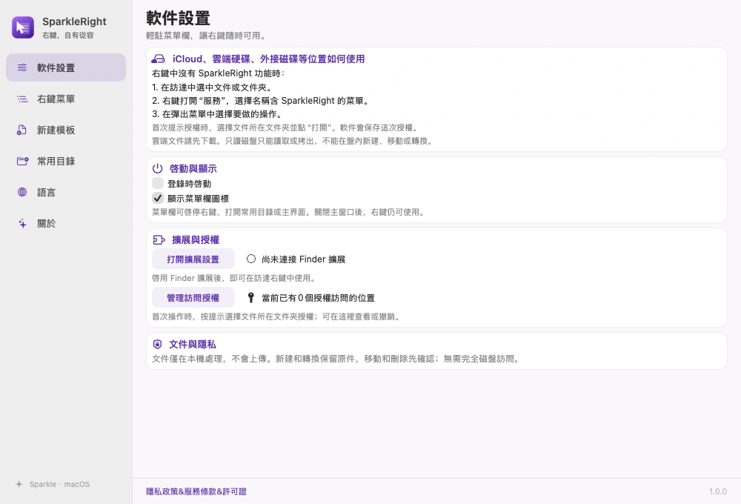Screen dimensions: 741x504
Task: Click the 菜單欄可啓停右鍵 description line
Action: (x=289, y=212)
